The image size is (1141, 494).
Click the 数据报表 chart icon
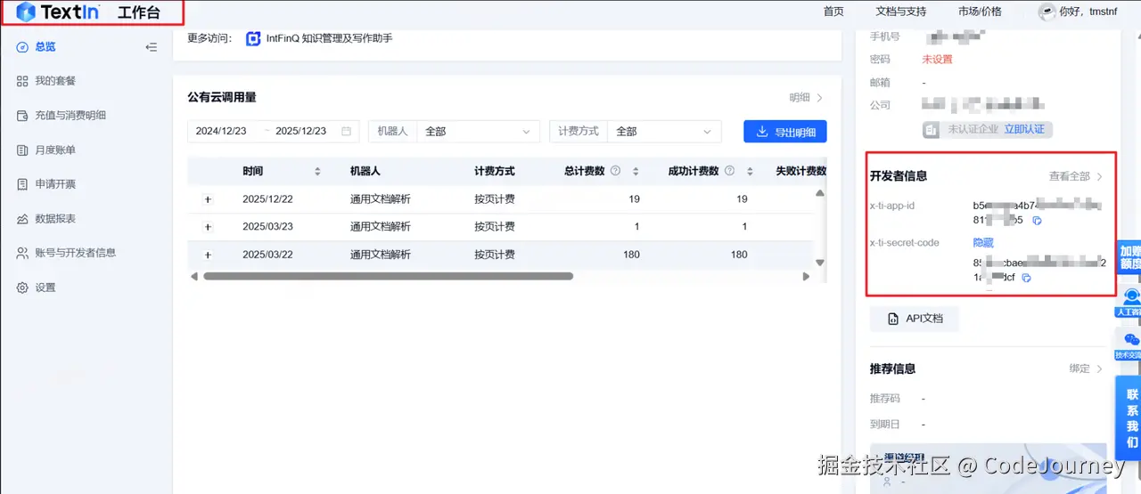23,219
